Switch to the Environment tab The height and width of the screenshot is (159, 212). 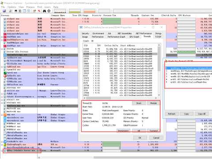pos(98,34)
